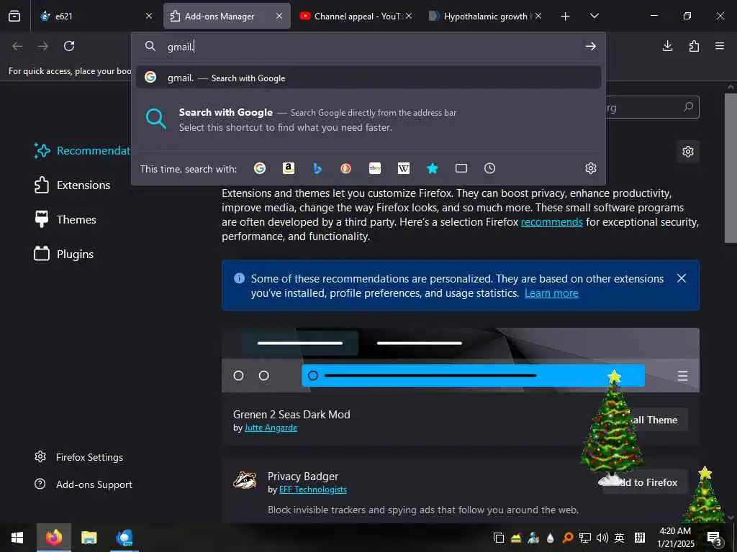Close the e621 tab
Screen dimensions: 737x552
pyautogui.click(x=149, y=16)
